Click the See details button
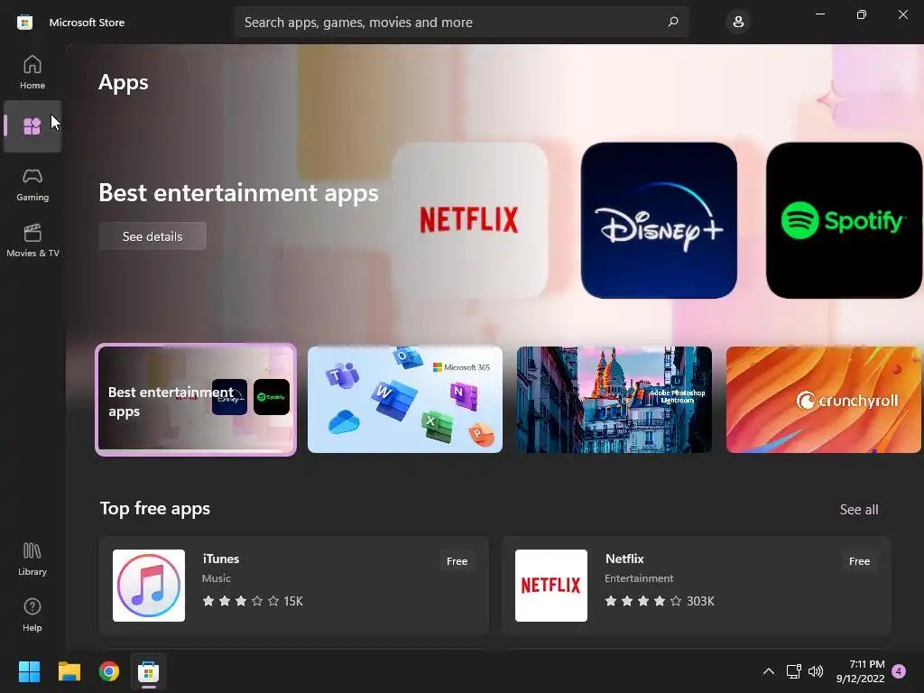Screen dimensions: 924x693 (152, 236)
